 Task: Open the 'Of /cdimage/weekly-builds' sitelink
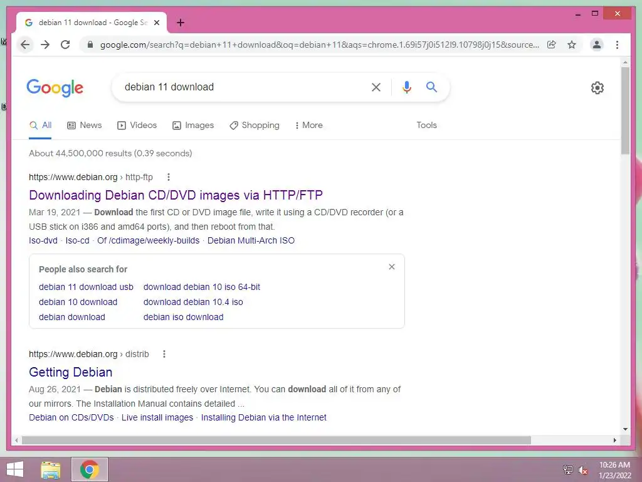(x=148, y=240)
